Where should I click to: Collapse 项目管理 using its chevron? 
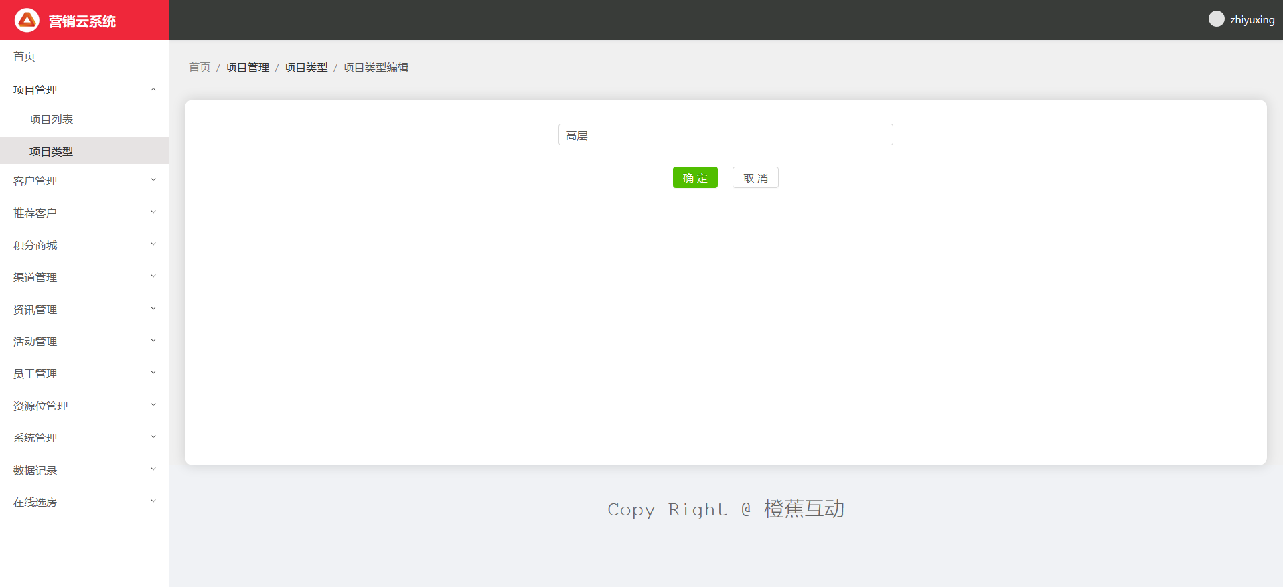coord(153,89)
